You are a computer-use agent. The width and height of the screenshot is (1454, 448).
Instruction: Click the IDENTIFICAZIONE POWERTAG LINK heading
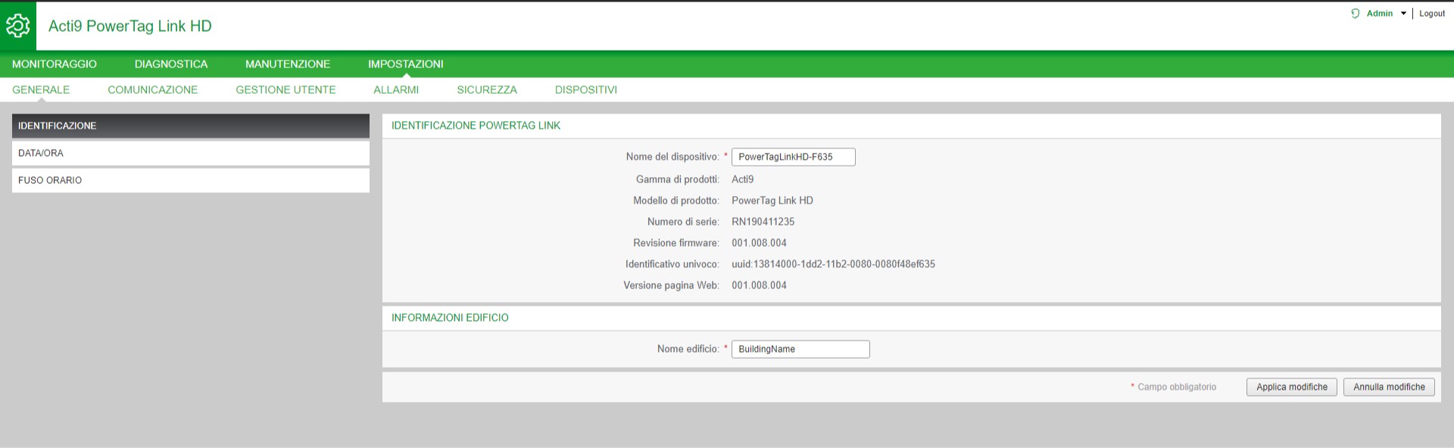click(x=476, y=126)
